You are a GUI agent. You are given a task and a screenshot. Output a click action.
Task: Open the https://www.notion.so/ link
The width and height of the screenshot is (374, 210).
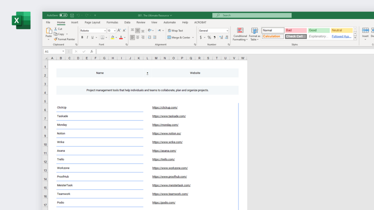[166, 133]
